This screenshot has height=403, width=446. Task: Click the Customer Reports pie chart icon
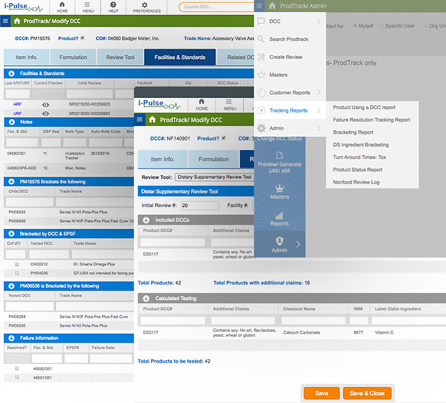[x=261, y=93]
